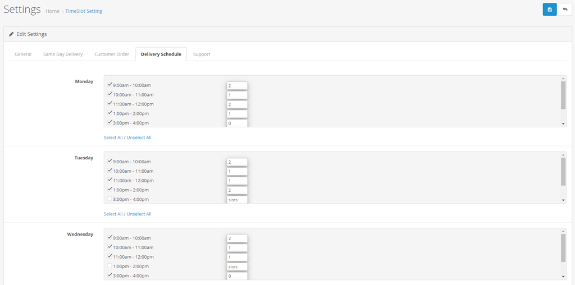The image size is (575, 285).
Task: Click Unselect All under Tuesday
Action: [x=139, y=214]
